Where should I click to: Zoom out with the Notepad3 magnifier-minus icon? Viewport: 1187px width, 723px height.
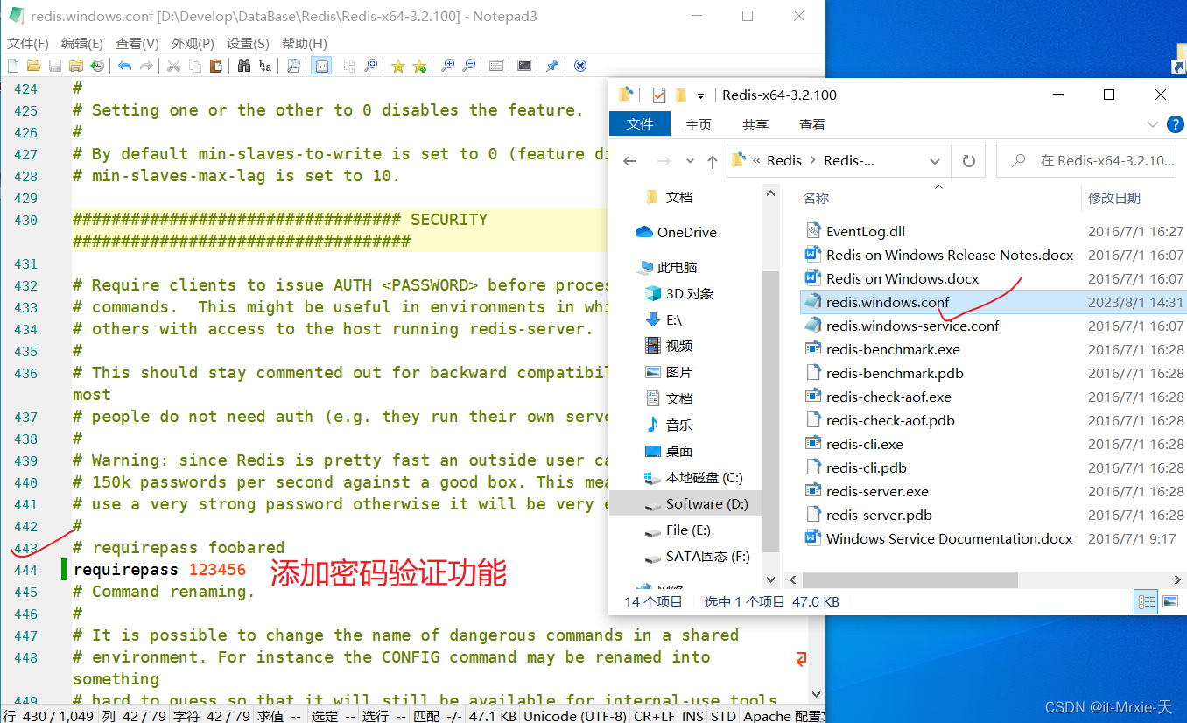pos(469,66)
